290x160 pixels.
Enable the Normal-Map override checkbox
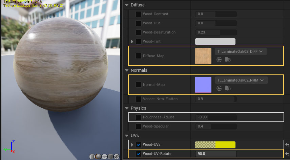pos(139,85)
